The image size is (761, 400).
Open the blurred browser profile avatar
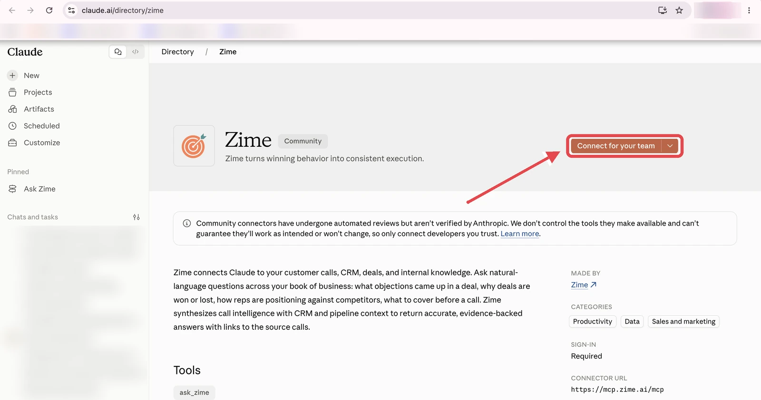[717, 10]
